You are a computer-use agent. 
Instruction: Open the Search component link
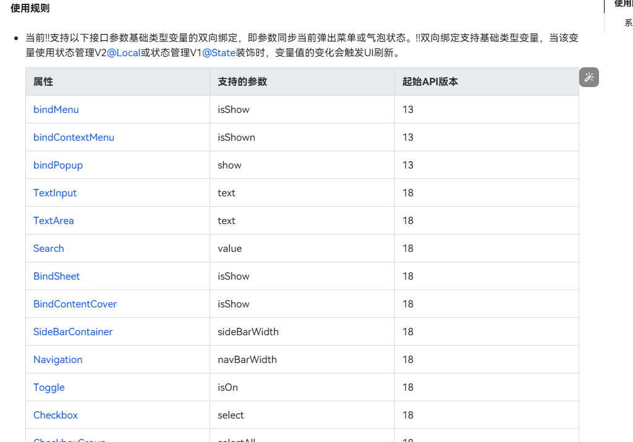coord(48,248)
